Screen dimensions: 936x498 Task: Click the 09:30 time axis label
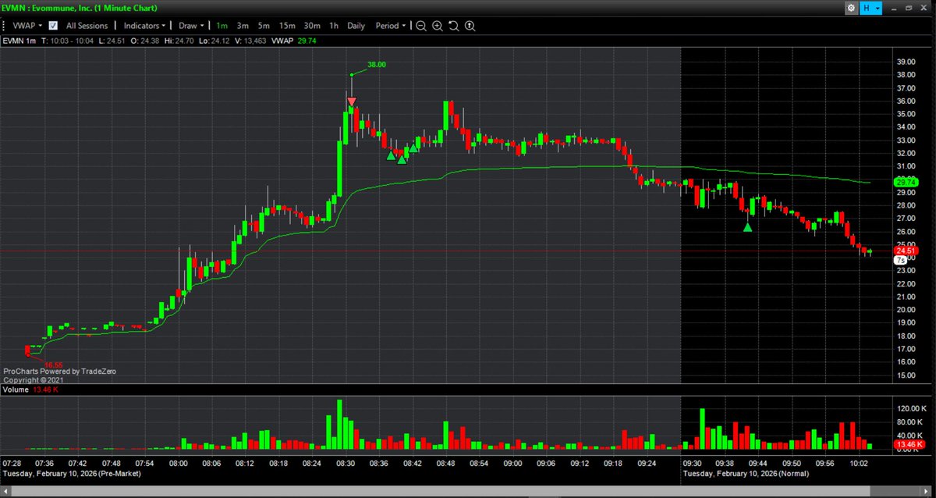click(x=693, y=463)
